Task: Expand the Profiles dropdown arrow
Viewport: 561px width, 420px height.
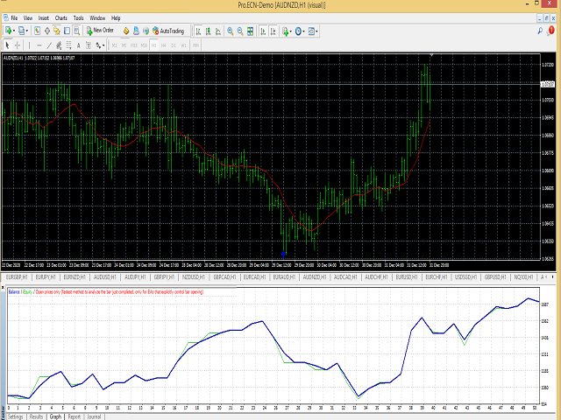Action: (26, 31)
